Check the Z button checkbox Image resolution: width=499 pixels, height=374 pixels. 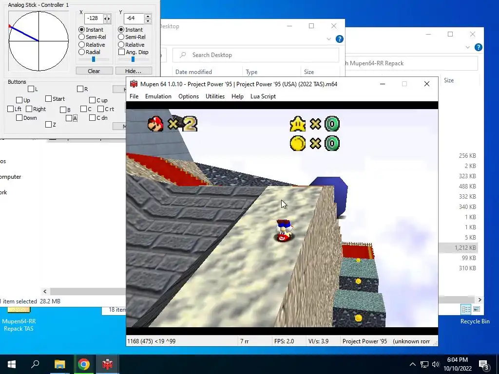(48, 125)
